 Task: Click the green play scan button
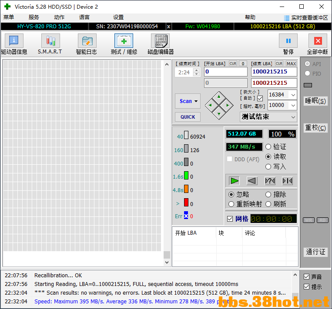click(234, 181)
